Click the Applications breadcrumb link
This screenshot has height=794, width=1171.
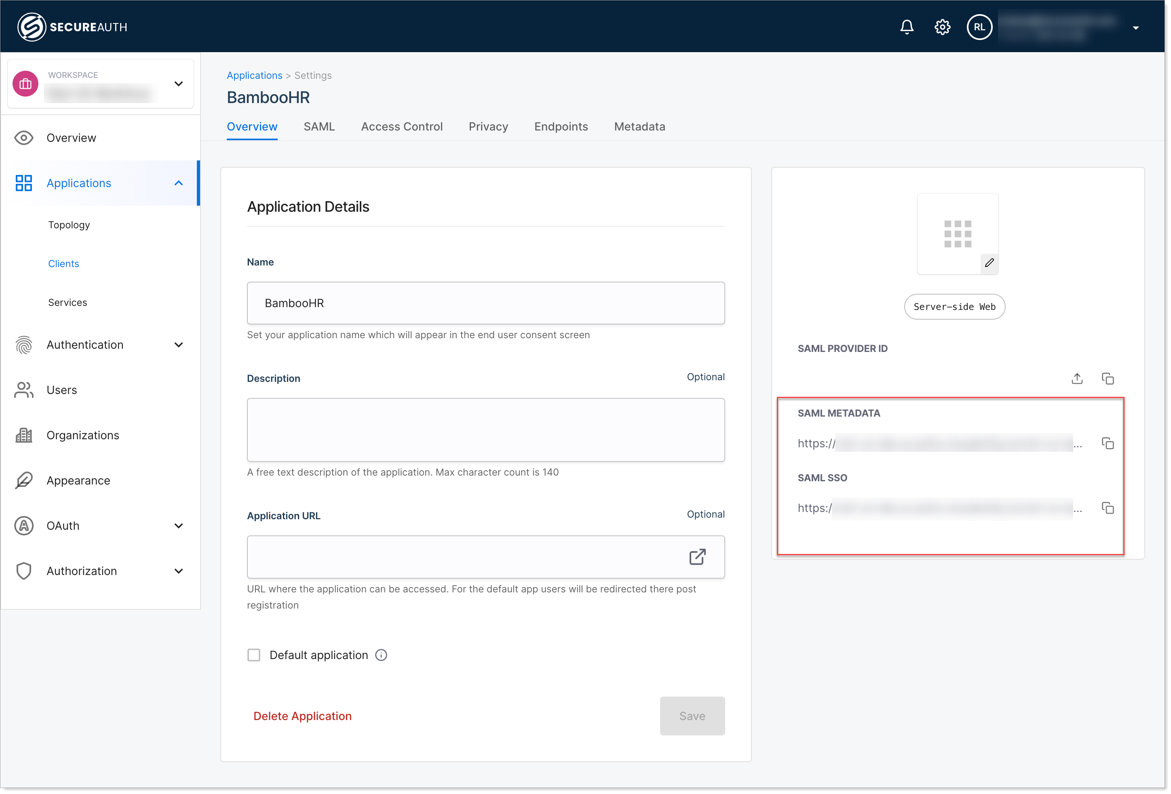255,75
